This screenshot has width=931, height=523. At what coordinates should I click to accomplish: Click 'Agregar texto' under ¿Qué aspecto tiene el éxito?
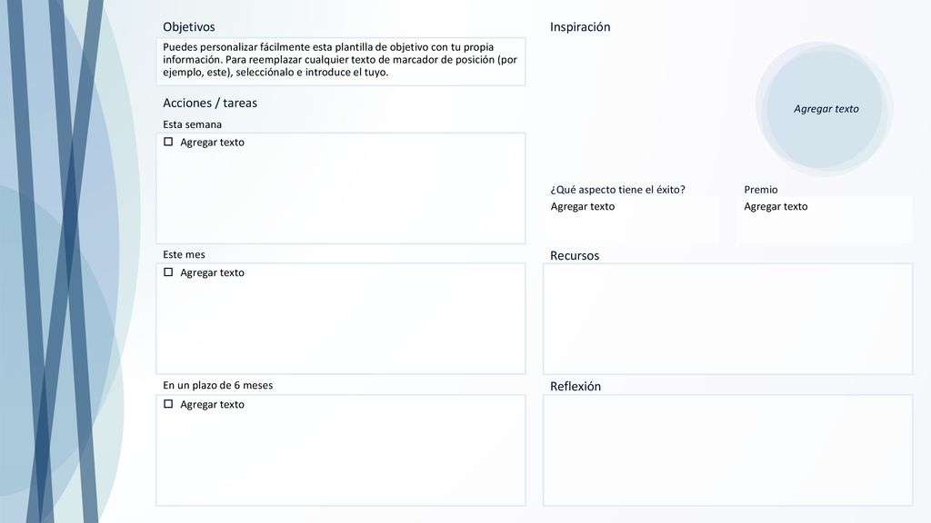point(583,206)
